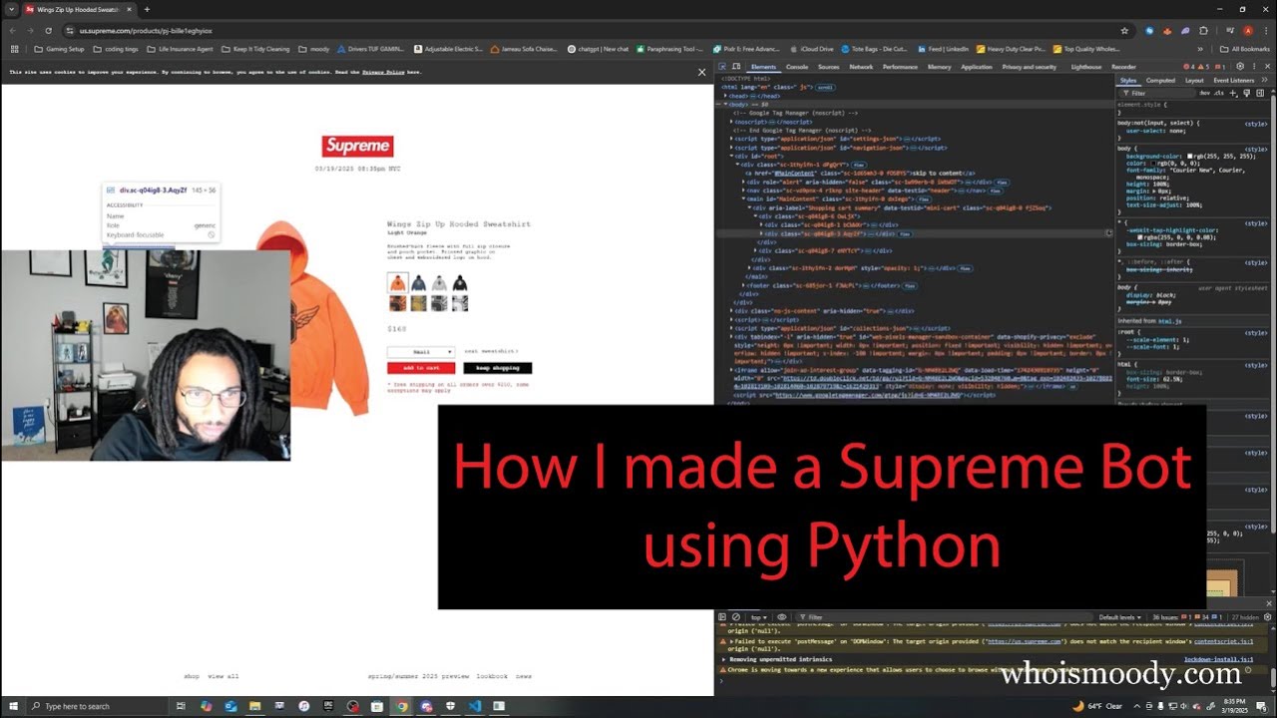1277x718 pixels.
Task: Click the errors count badge in DevTools
Action: click(1191, 67)
